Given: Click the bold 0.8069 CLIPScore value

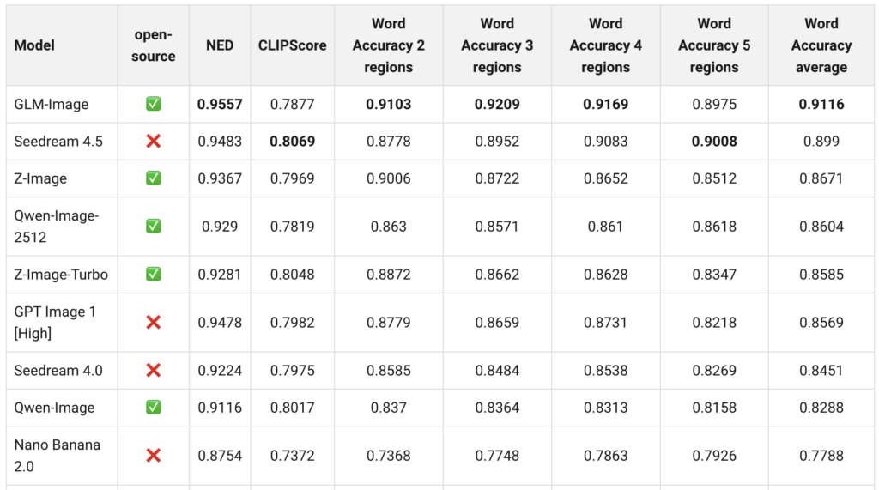Looking at the screenshot, I should click(x=293, y=141).
